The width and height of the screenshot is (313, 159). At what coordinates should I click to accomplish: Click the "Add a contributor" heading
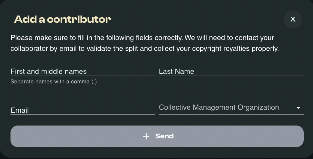[62, 19]
